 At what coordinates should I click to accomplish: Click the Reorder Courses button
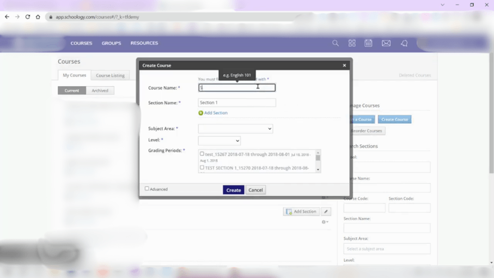366,131
